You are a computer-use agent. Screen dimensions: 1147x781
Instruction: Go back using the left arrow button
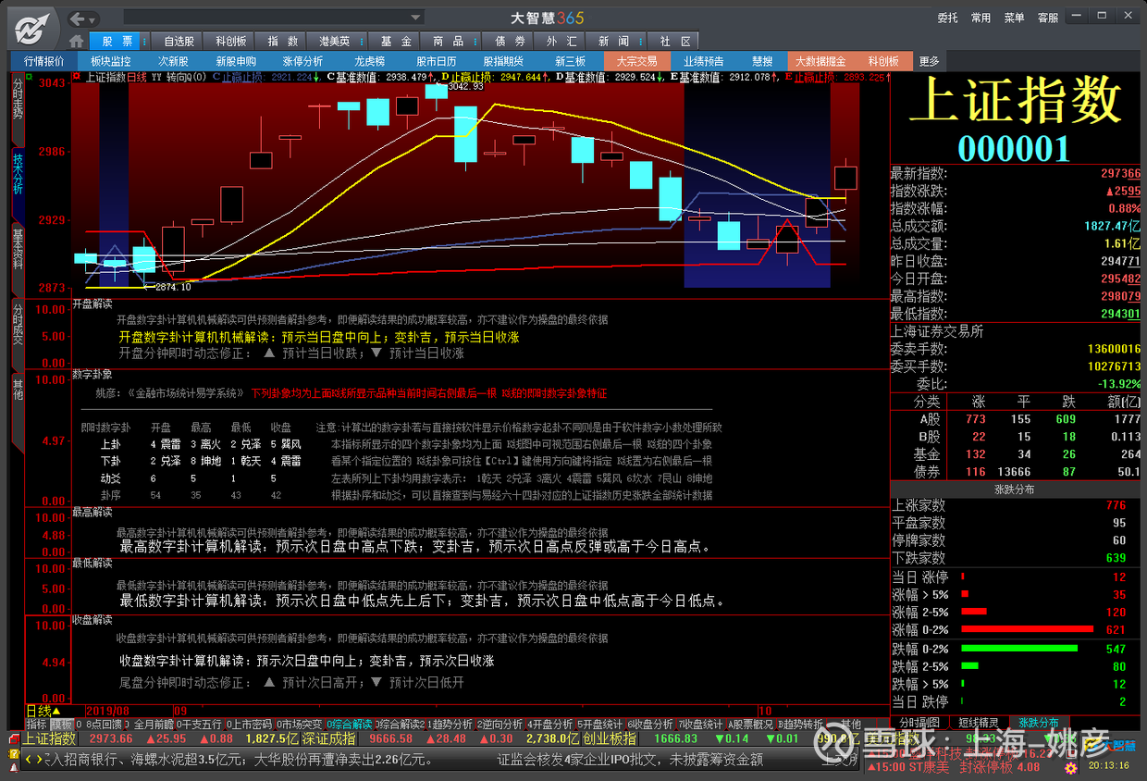tap(79, 19)
